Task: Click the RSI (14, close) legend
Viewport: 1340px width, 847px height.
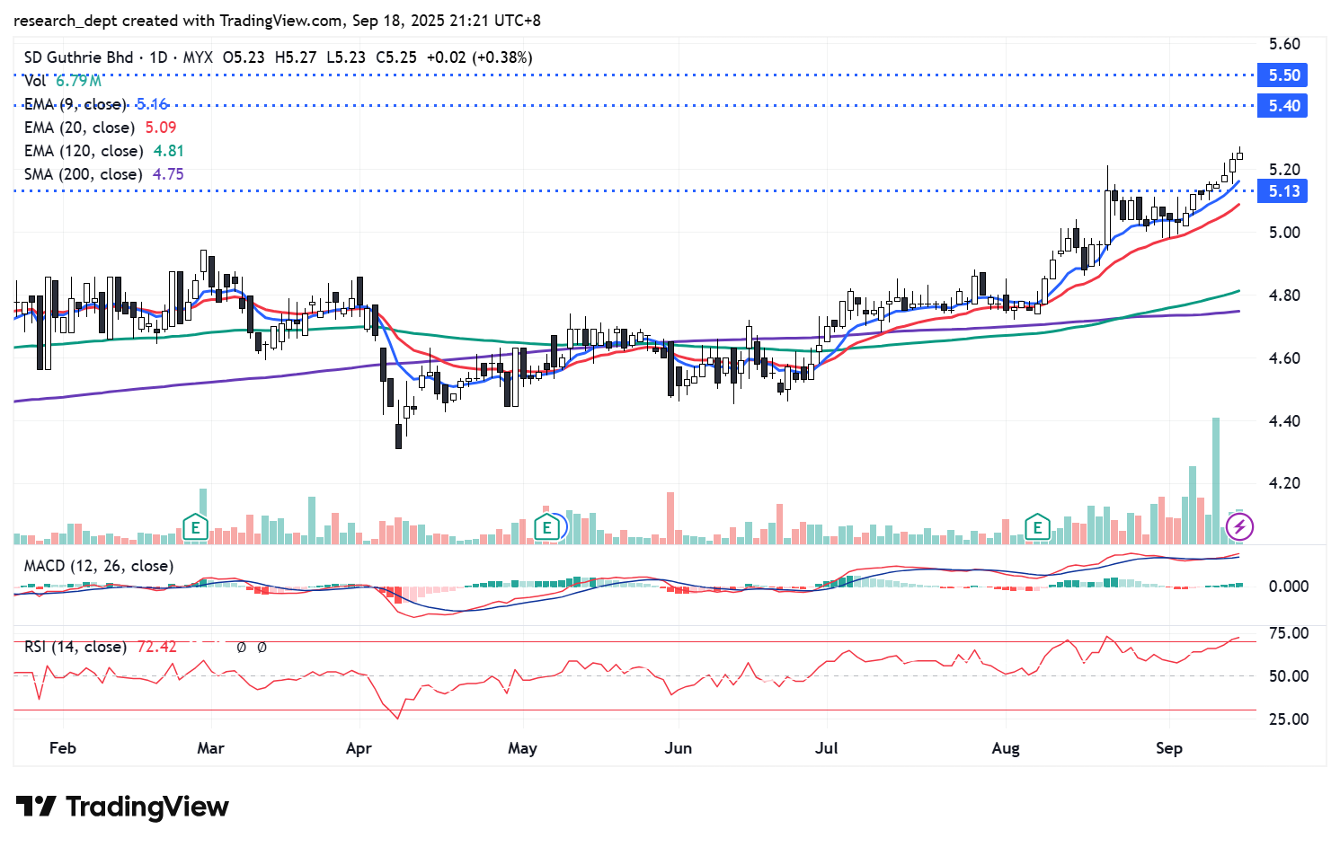Action: (x=75, y=647)
